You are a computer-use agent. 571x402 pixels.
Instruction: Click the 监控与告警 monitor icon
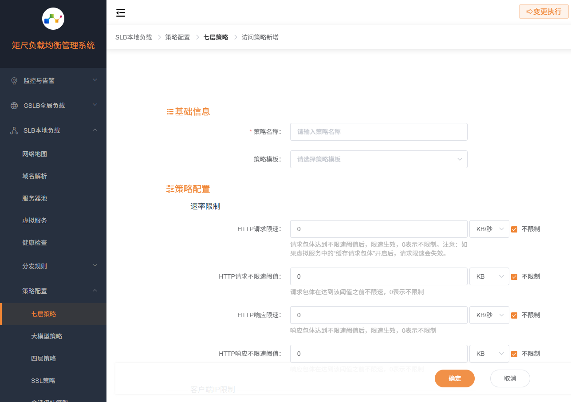point(13,80)
